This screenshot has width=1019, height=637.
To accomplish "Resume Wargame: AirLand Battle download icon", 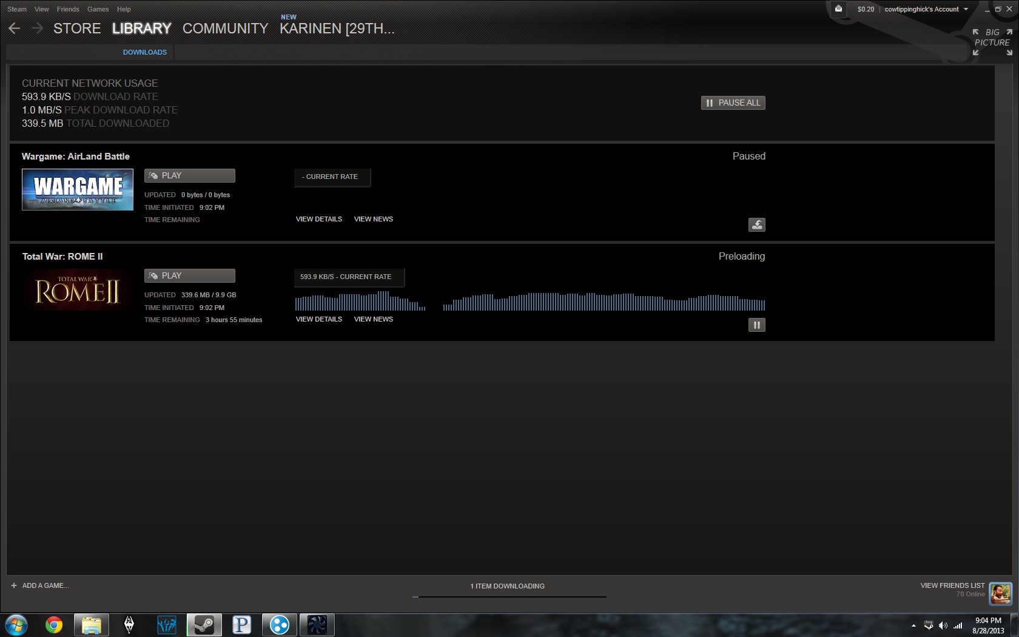I will coord(756,224).
